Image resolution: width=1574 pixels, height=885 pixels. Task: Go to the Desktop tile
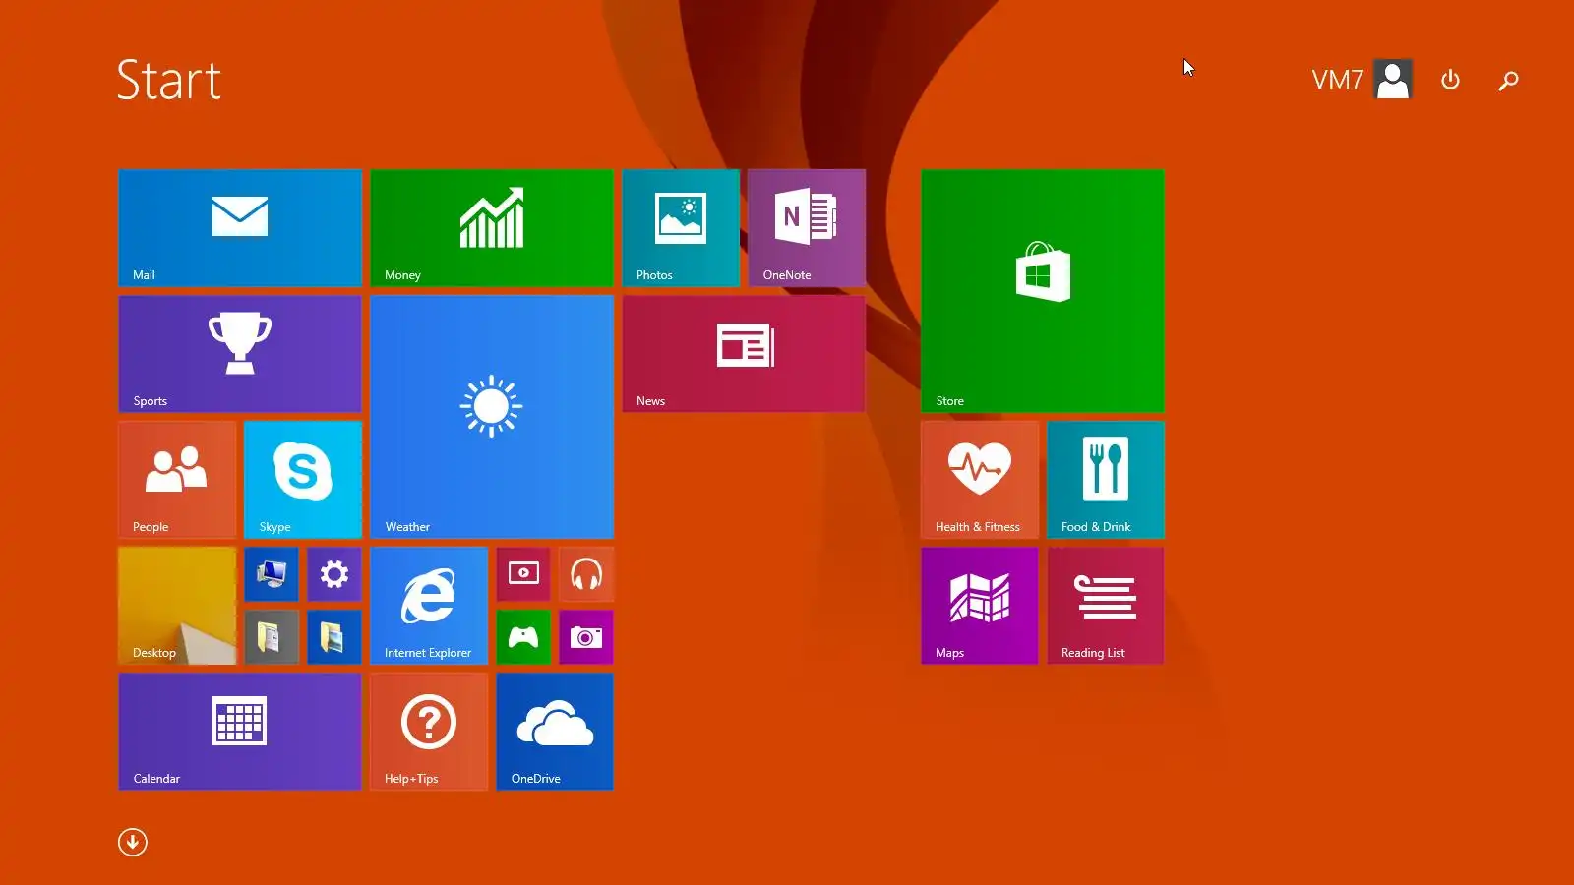(x=177, y=606)
